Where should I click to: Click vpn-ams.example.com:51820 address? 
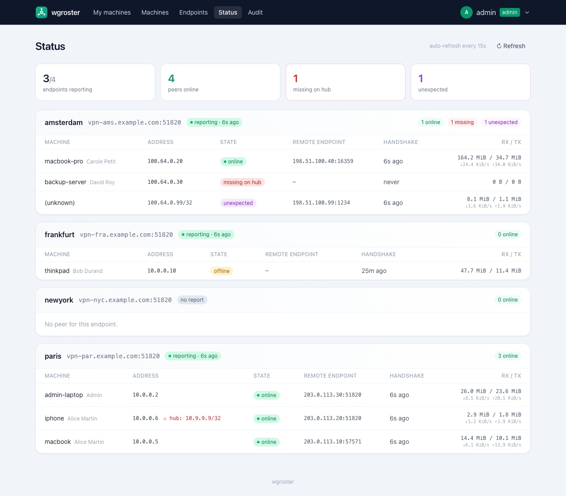pos(134,122)
